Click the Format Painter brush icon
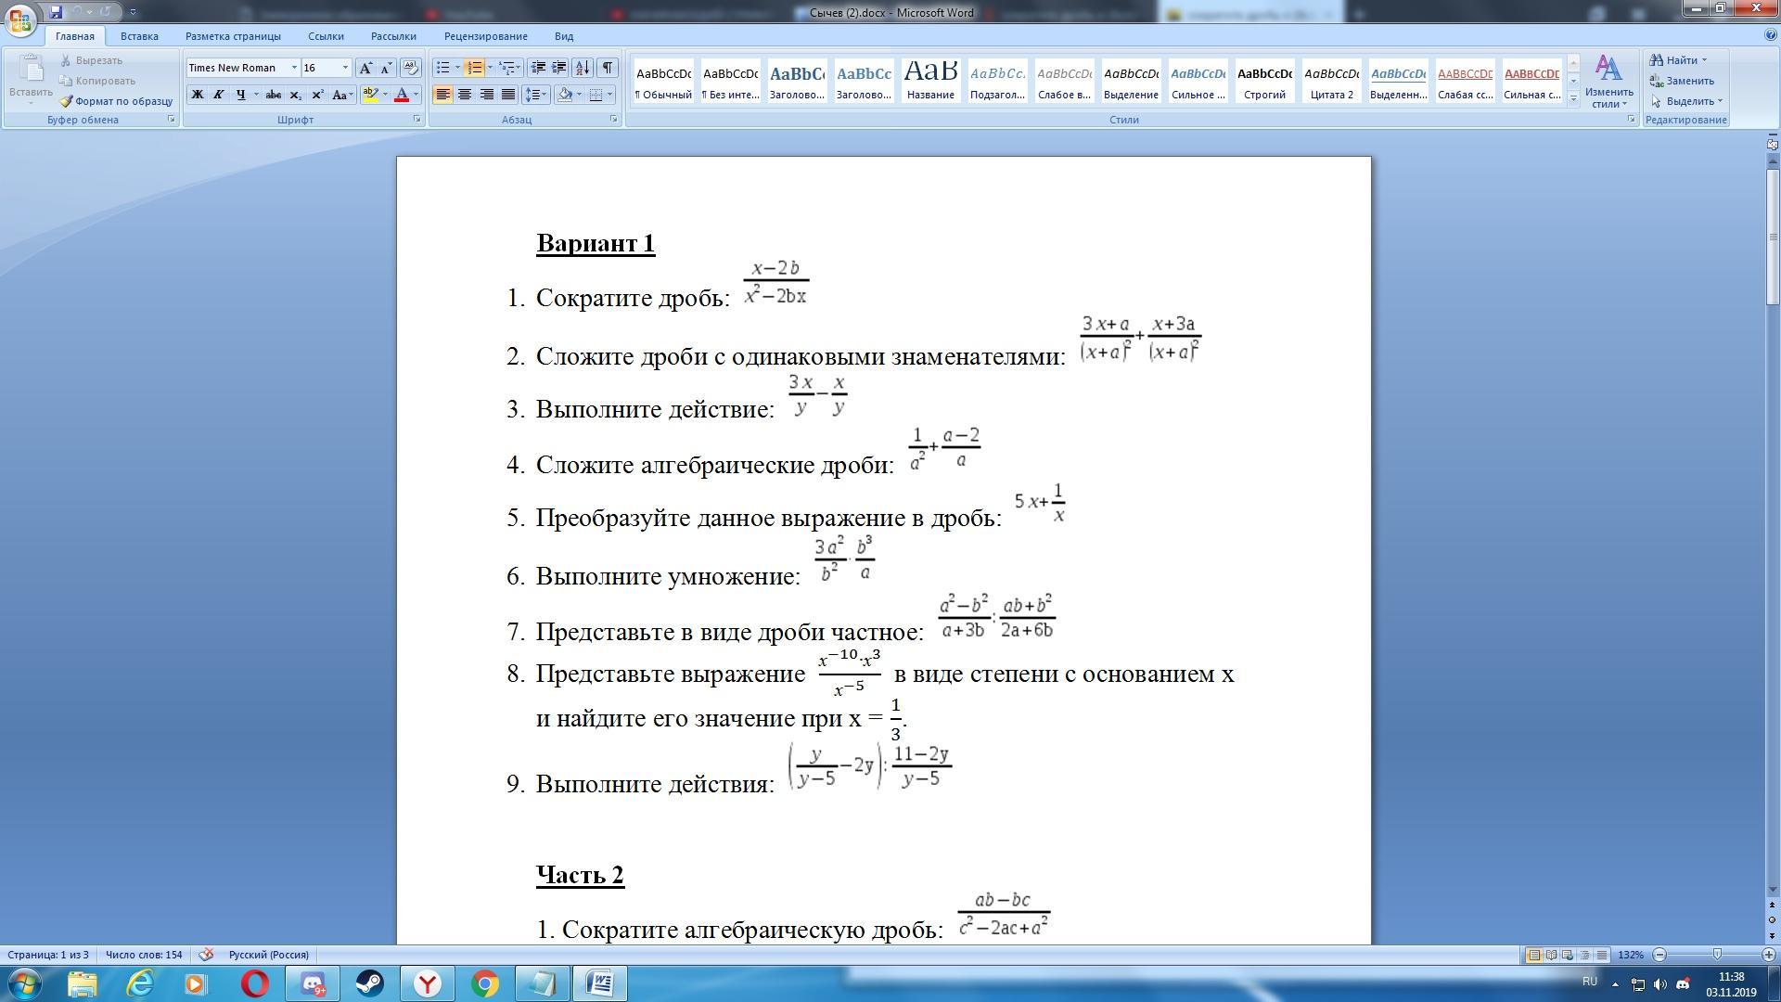The image size is (1781, 1002). click(x=67, y=101)
